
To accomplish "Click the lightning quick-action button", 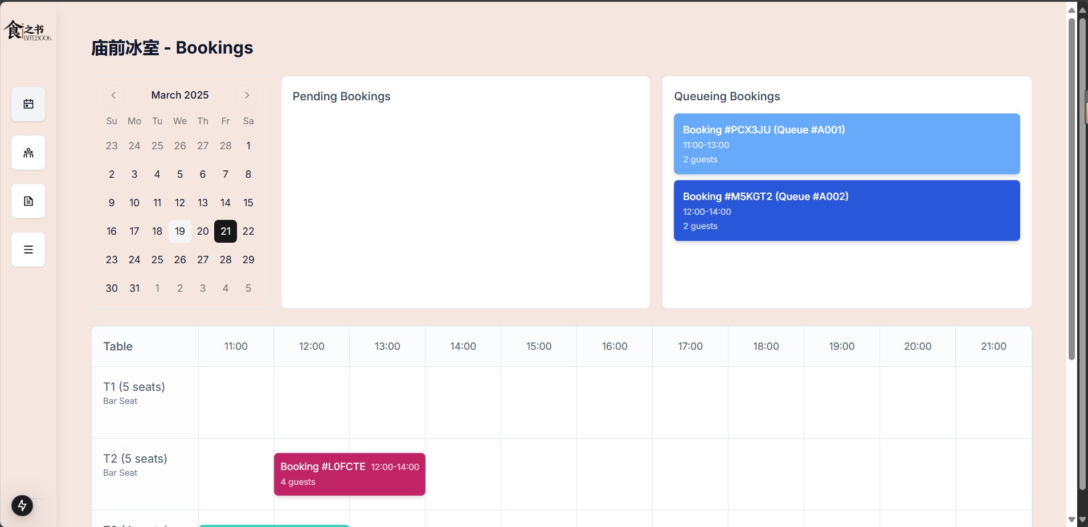I will coord(22,505).
